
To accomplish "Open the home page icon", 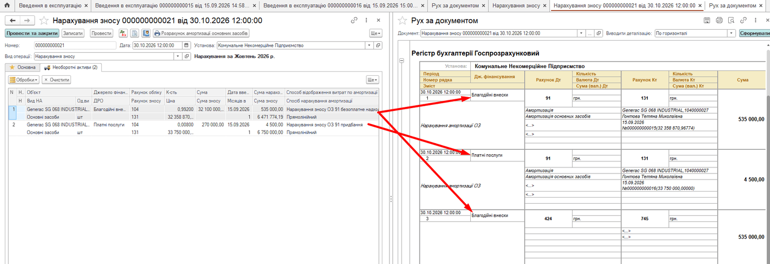I will coord(7,6).
